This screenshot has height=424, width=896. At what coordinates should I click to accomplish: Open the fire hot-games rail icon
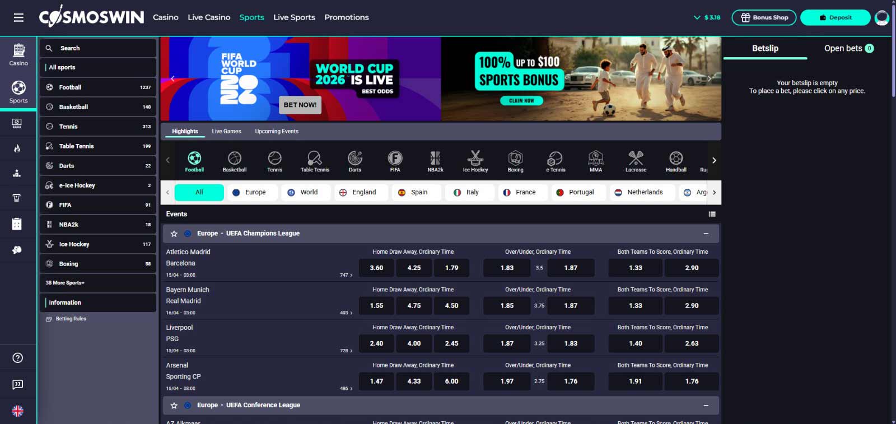[17, 148]
